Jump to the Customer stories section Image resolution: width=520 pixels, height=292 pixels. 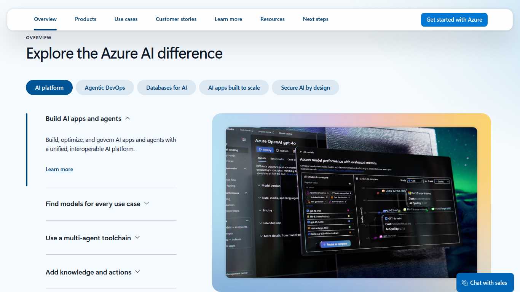pyautogui.click(x=176, y=19)
